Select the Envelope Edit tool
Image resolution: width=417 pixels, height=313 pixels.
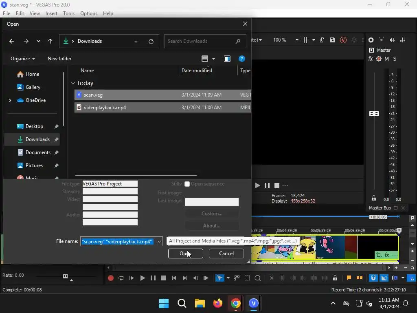click(237, 278)
